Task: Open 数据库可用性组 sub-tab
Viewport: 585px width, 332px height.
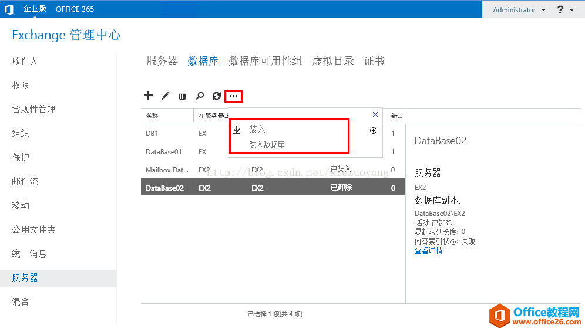Action: 265,61
